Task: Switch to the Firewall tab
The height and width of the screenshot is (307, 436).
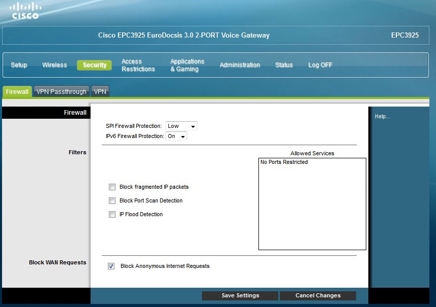Action: point(17,91)
